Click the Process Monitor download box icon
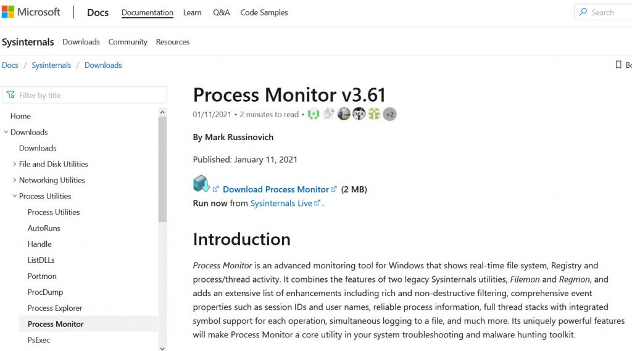Image resolution: width=632 pixels, height=351 pixels. coord(201,184)
